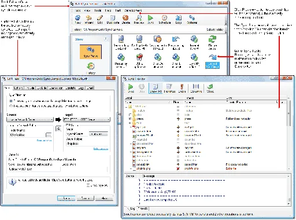Switch to the Email tab in Edit Task
This screenshot has width=296, height=220.
90,88
